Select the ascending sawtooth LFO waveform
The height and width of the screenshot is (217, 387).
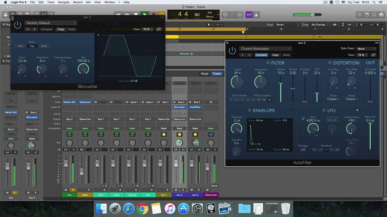[320, 150]
